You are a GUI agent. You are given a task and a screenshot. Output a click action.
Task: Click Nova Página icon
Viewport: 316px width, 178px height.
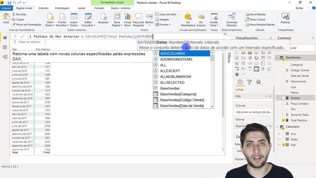(117, 17)
